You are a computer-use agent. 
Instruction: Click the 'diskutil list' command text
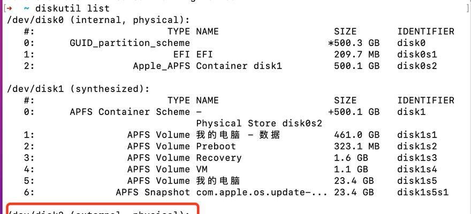pos(72,8)
